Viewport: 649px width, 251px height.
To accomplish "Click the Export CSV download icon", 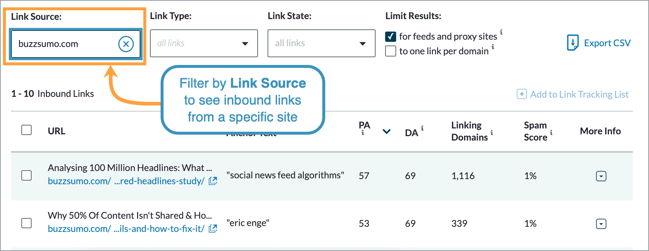I will click(573, 43).
